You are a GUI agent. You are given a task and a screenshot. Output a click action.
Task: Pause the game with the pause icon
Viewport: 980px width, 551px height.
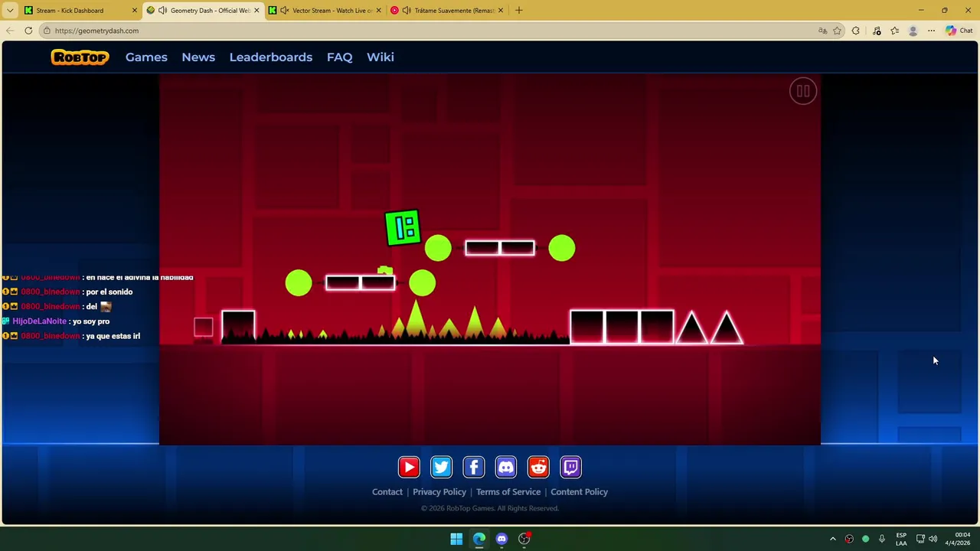(803, 91)
